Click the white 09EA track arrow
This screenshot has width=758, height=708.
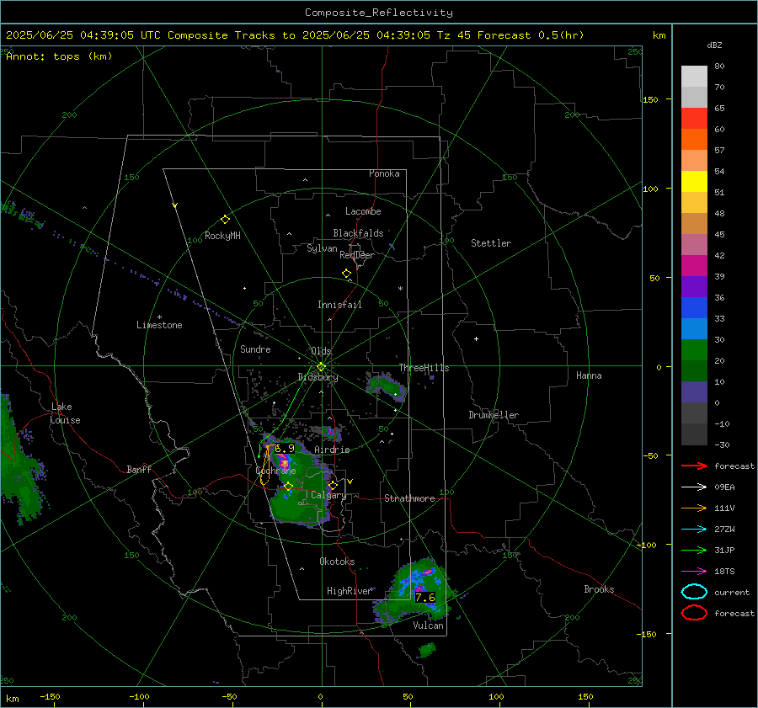pos(694,487)
